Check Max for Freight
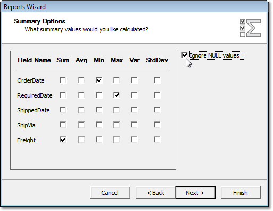Image resolution: width=273 pixels, height=211 pixels. click(x=117, y=140)
